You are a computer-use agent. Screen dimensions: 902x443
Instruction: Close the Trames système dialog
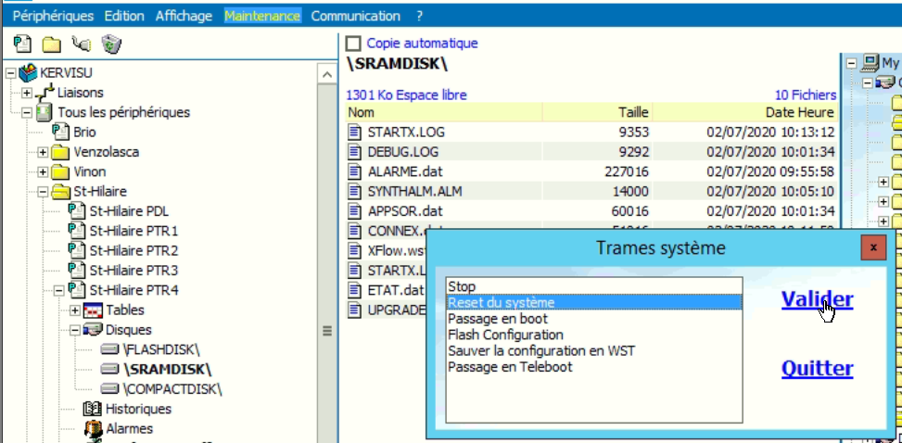point(871,247)
